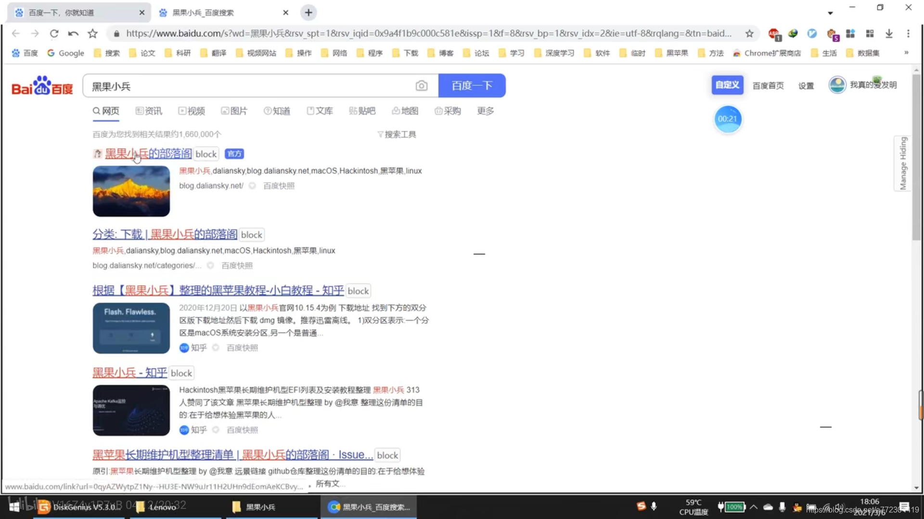Click the 百度一下 search button

click(x=472, y=86)
